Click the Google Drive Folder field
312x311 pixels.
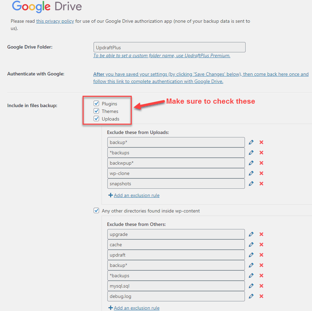(170, 47)
